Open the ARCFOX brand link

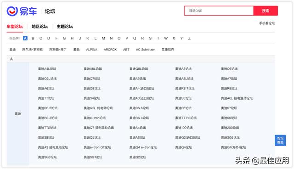click(110, 50)
